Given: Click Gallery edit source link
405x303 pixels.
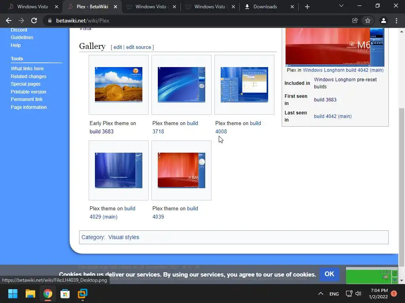Looking at the screenshot, I should [138, 47].
